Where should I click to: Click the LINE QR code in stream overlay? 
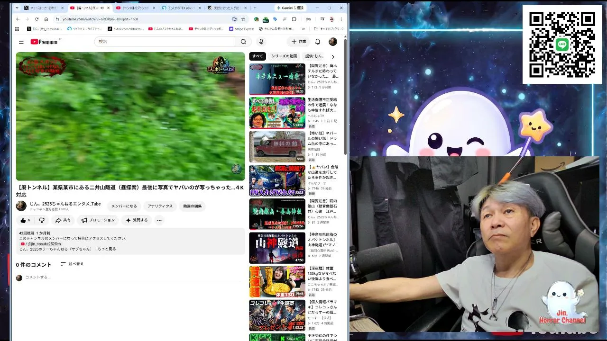click(562, 45)
